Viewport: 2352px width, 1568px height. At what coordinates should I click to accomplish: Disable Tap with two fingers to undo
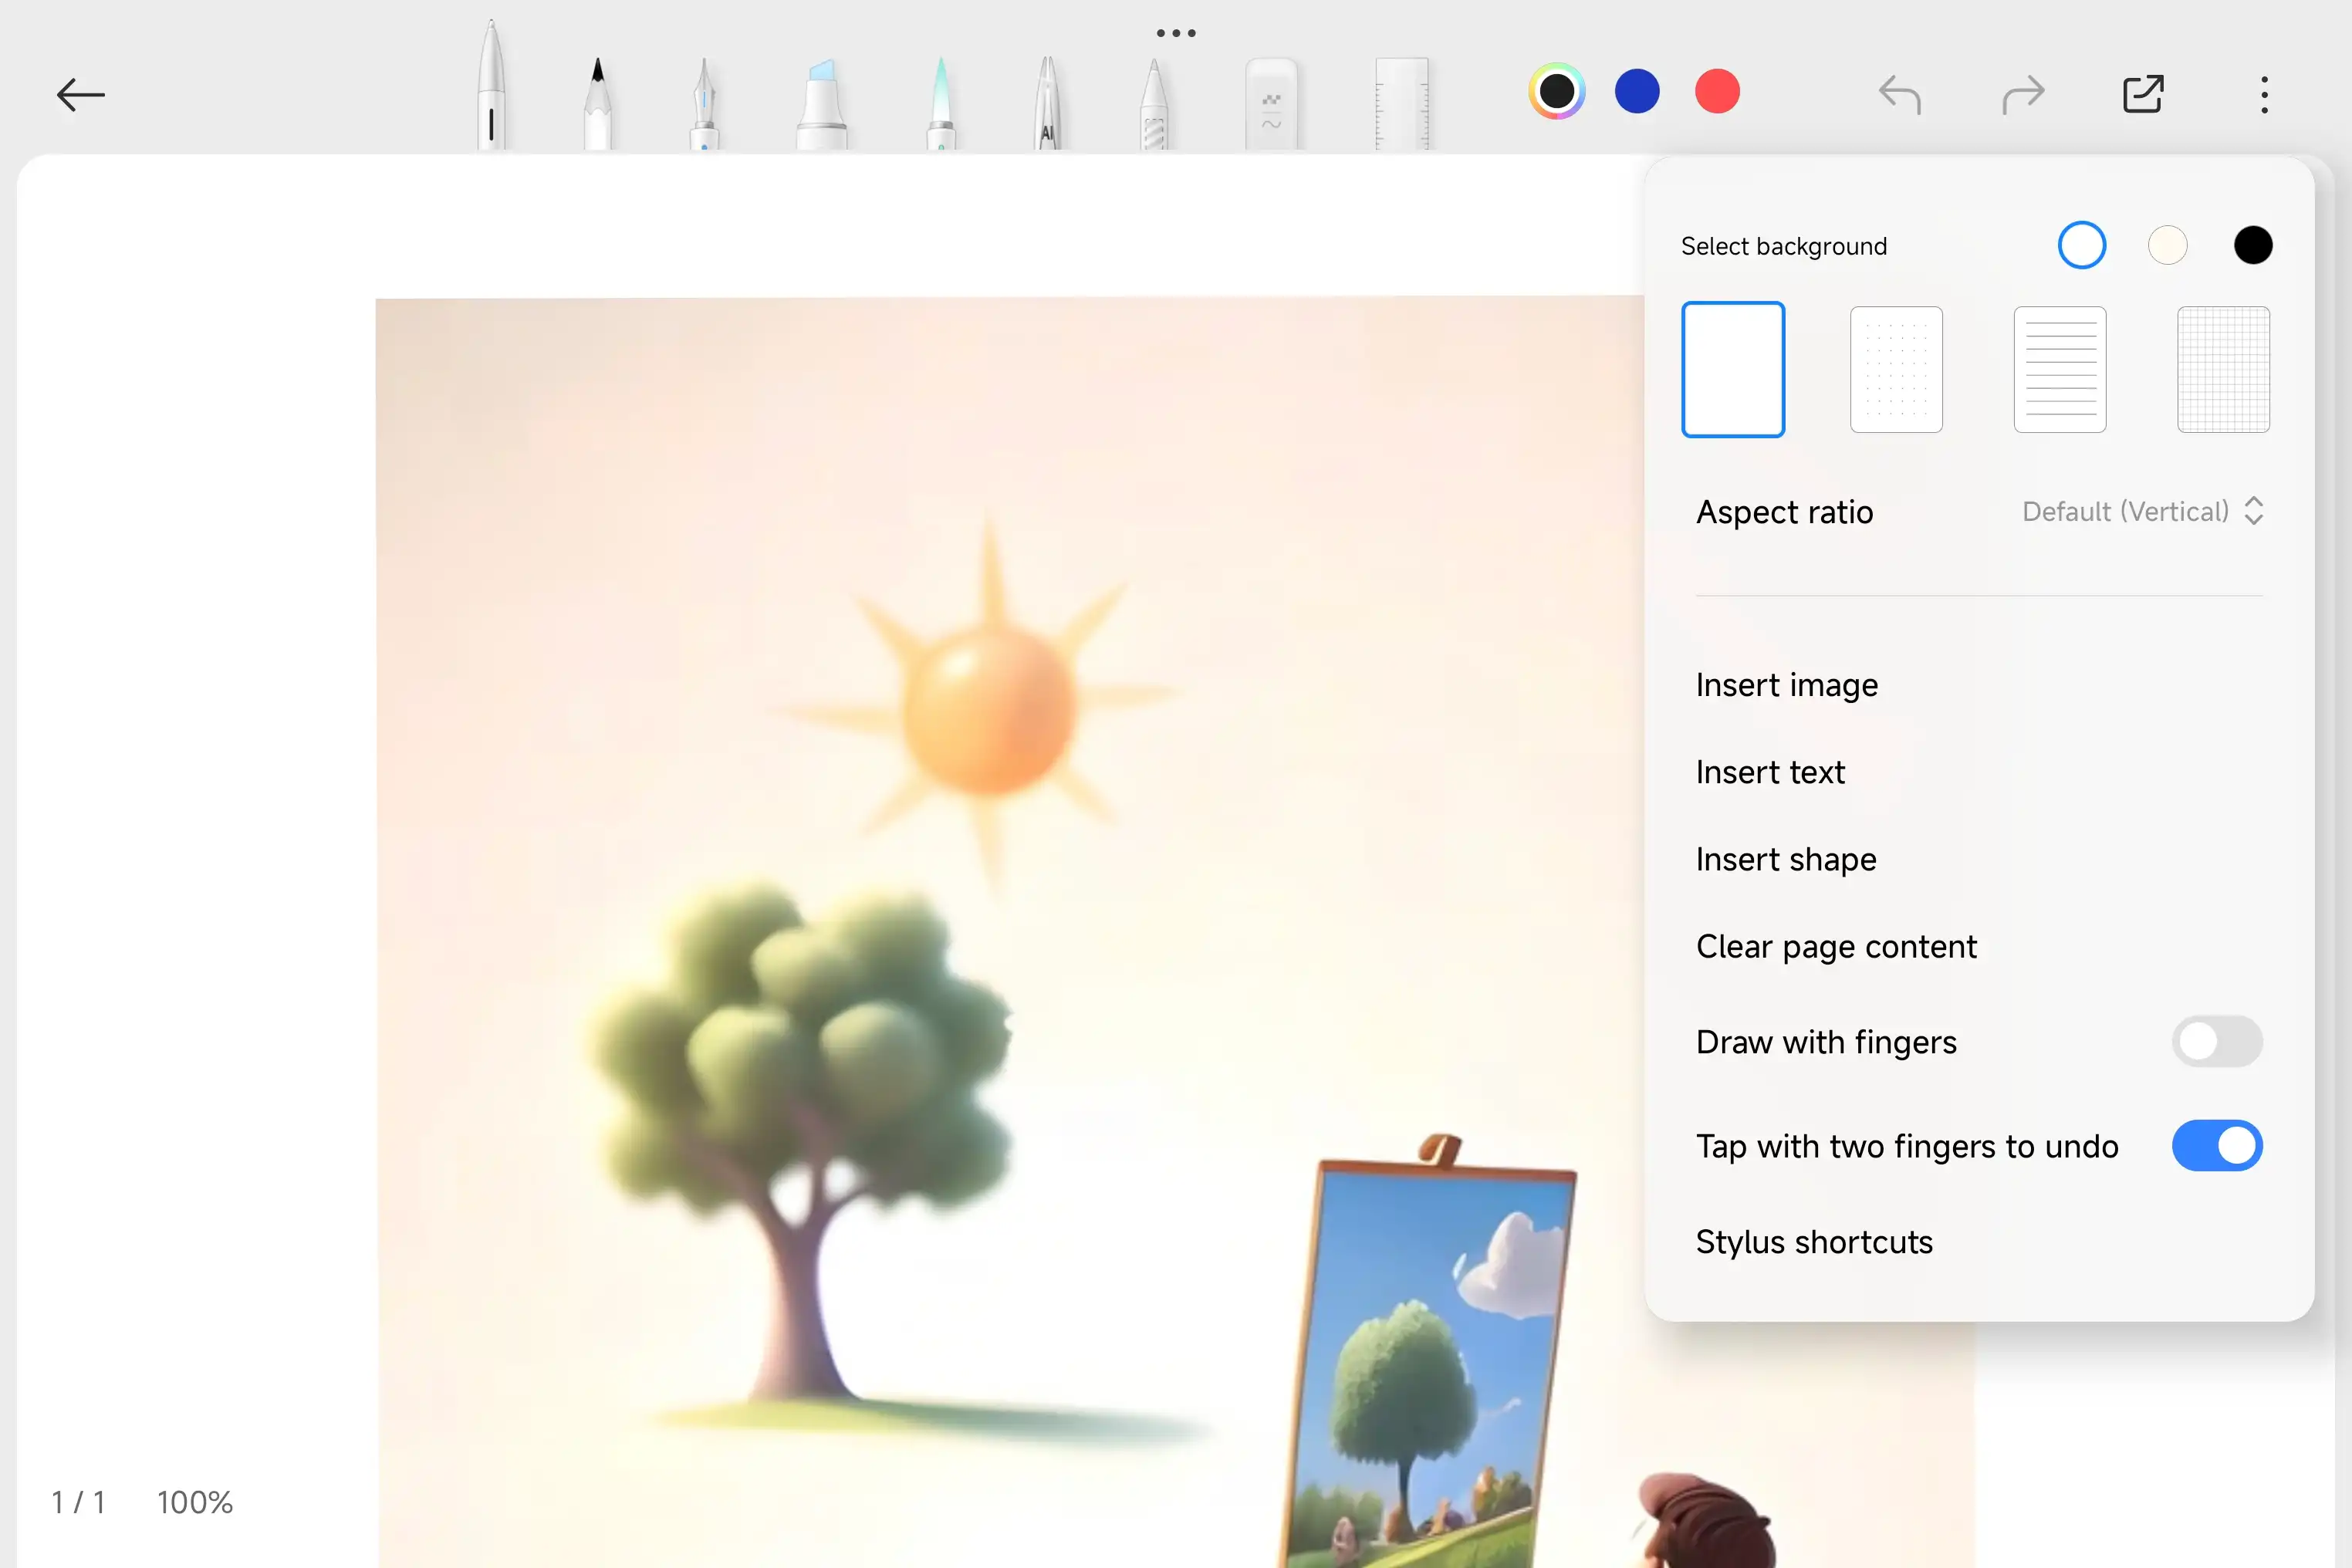pos(2216,1145)
